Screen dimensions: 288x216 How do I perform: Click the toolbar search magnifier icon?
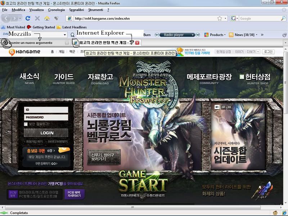tap(73, 35)
